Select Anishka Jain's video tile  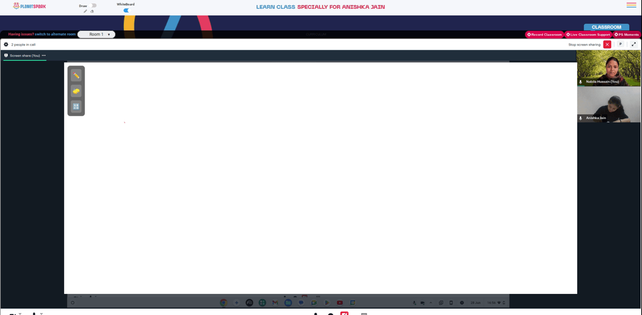click(609, 104)
